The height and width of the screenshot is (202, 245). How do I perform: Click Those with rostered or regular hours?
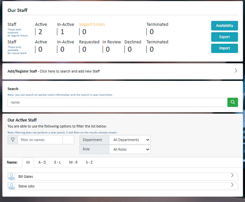click(x=18, y=32)
